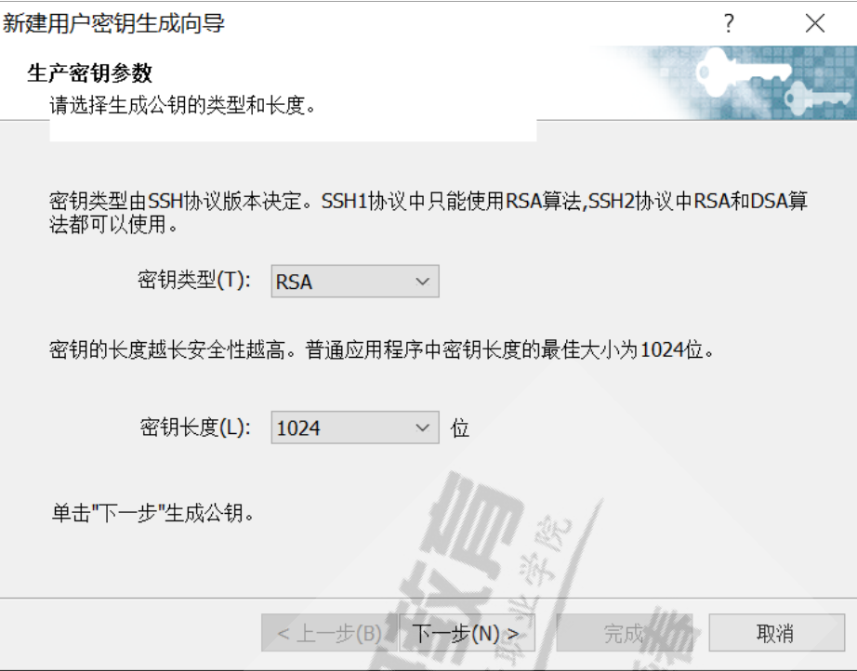Viewport: 857px width, 671px height.
Task: Click the large white key banner image
Action: coord(744,72)
